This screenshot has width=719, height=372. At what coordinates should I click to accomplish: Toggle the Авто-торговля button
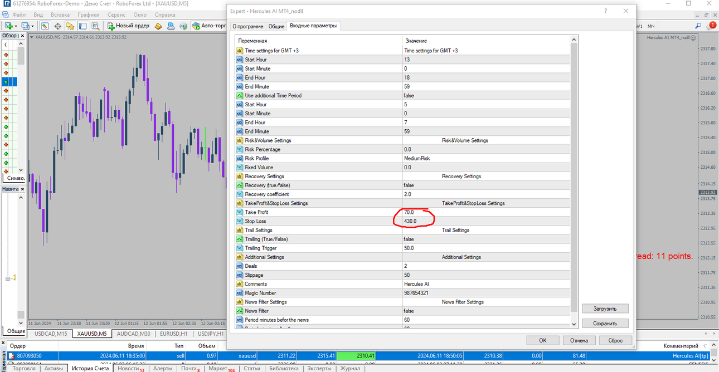[209, 26]
